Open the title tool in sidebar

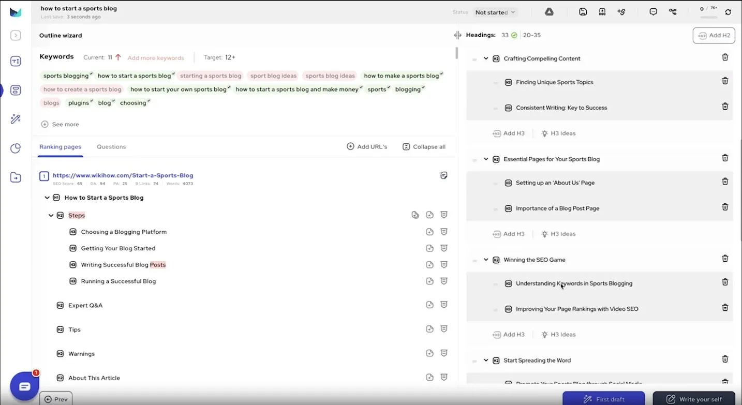(16, 62)
